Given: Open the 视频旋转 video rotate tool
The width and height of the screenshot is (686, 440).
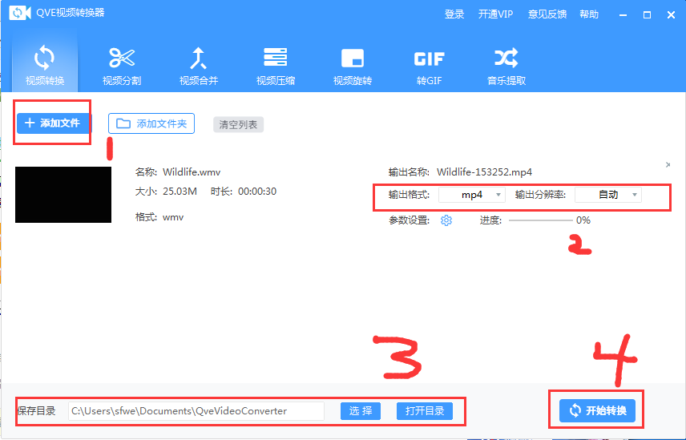Looking at the screenshot, I should click(x=353, y=65).
